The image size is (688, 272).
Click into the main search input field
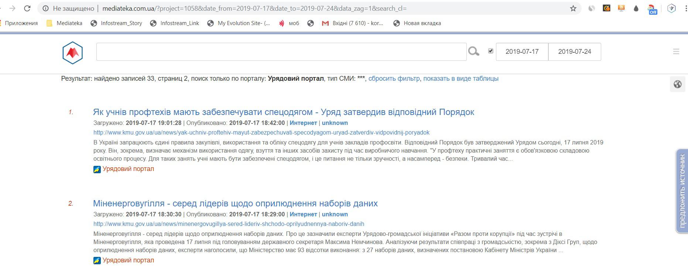coord(281,52)
